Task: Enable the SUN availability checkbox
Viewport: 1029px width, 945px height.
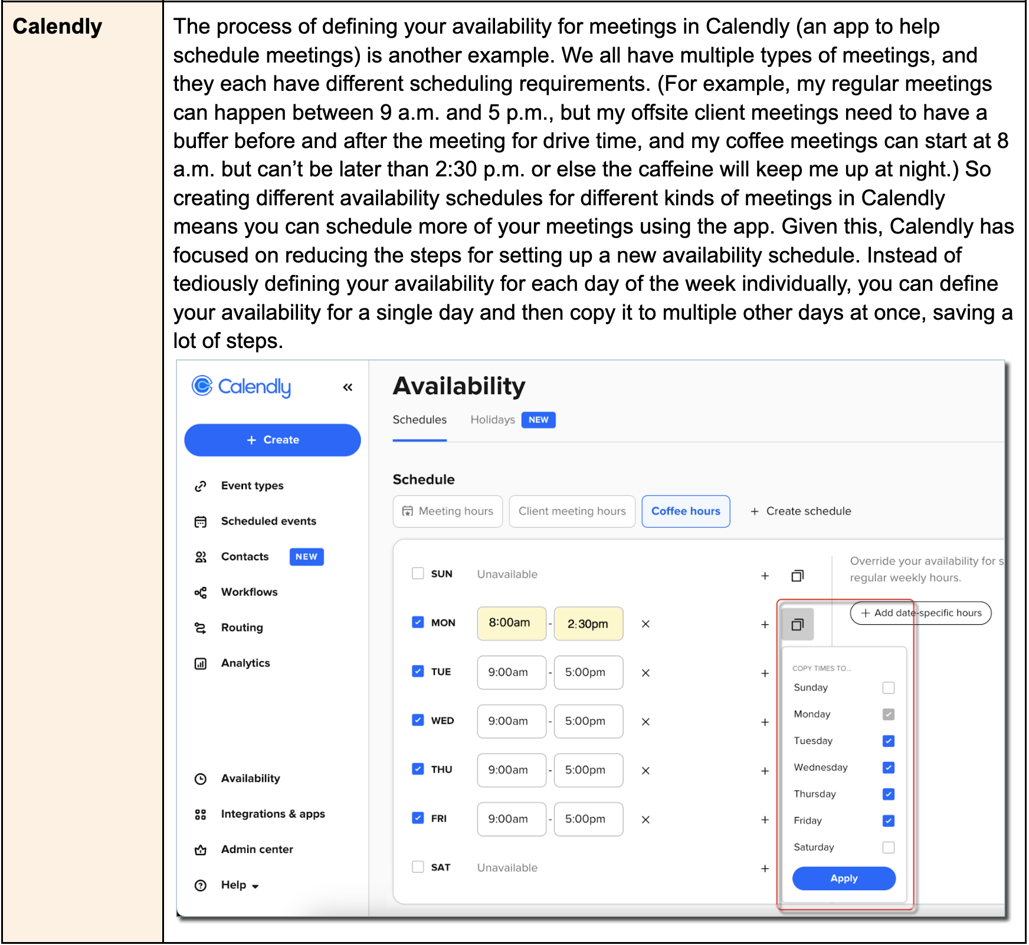Action: click(418, 573)
